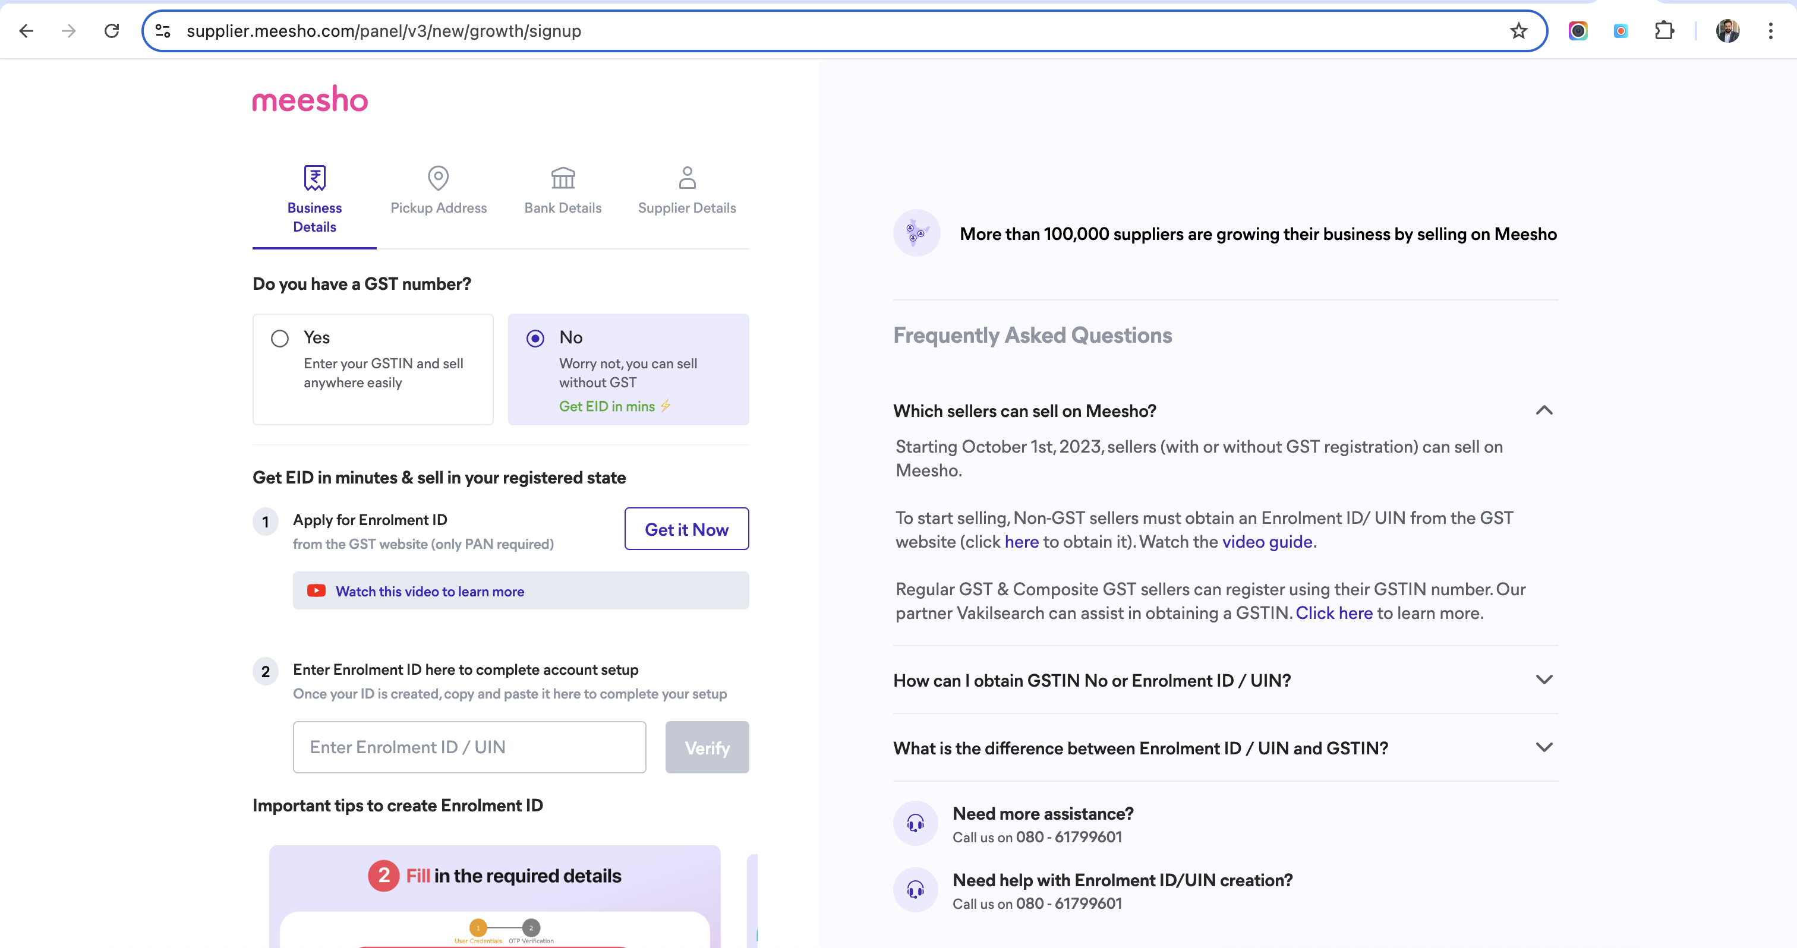The image size is (1797, 948).
Task: Switch to Business Details tab label
Action: tap(314, 217)
